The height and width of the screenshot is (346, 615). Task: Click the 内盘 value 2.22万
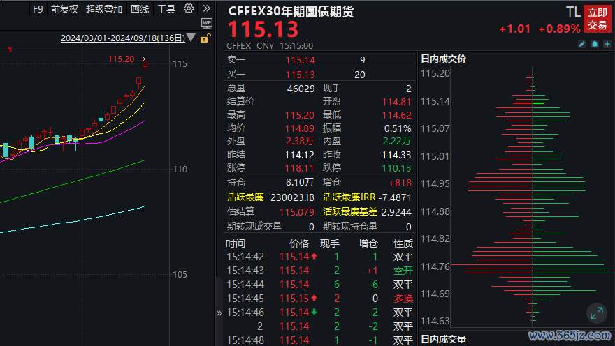(397, 142)
